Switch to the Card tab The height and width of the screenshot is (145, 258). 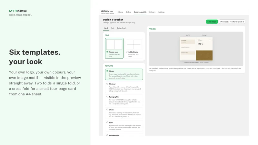[106, 28]
